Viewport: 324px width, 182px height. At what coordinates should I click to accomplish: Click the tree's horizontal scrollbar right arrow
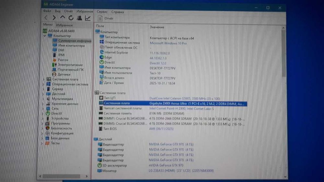pyautogui.click(x=87, y=176)
